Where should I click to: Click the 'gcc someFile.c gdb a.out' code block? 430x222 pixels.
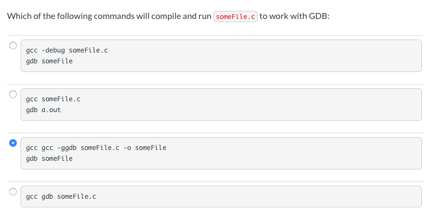221,105
